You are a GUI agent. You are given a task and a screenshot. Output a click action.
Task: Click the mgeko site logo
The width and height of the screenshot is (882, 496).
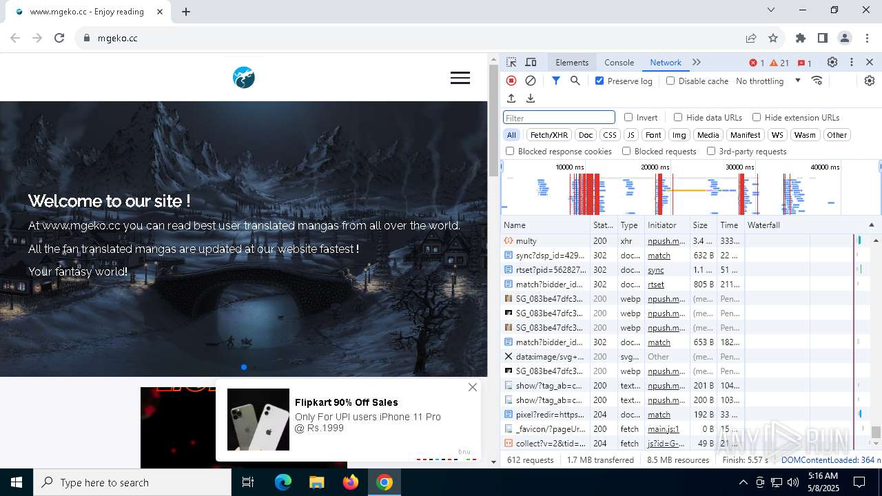(244, 78)
